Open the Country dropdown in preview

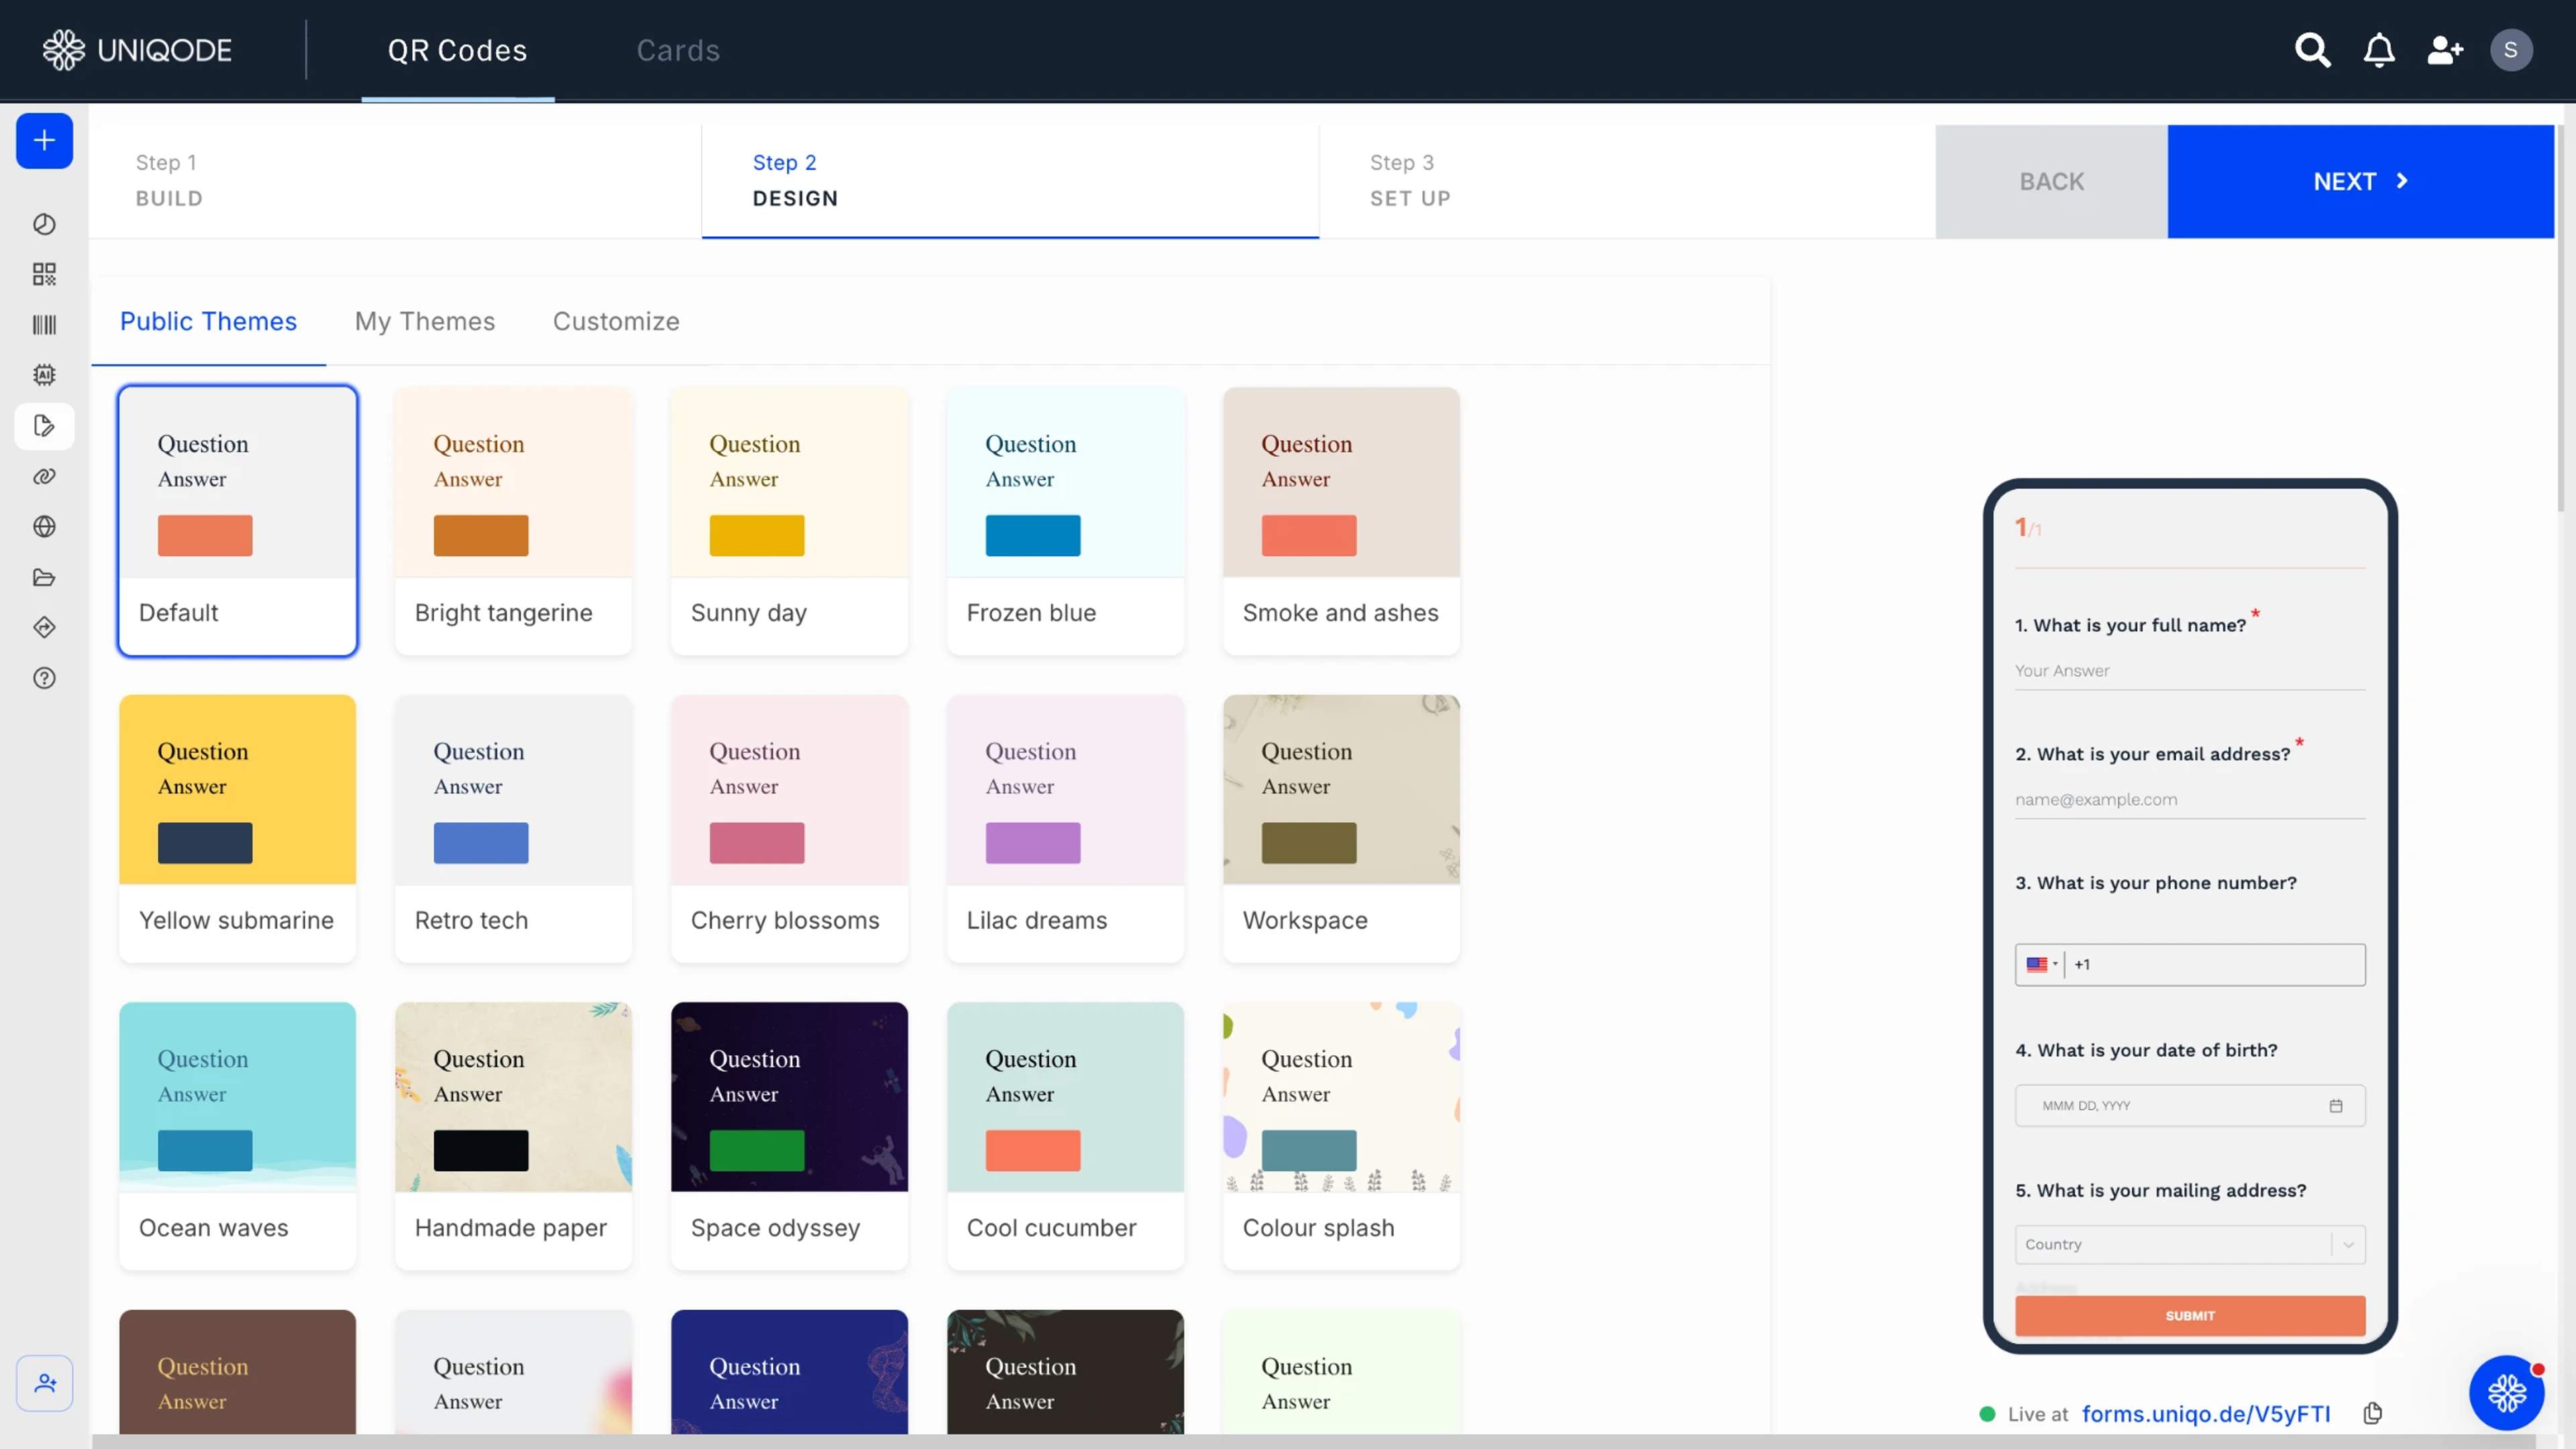click(2190, 1245)
